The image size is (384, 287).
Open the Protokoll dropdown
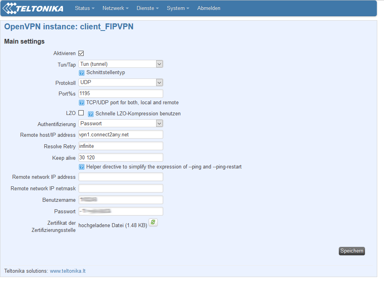[121, 82]
